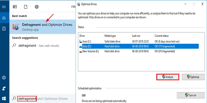Click the Analyze button
This screenshot has width=207, height=103.
point(168,77)
